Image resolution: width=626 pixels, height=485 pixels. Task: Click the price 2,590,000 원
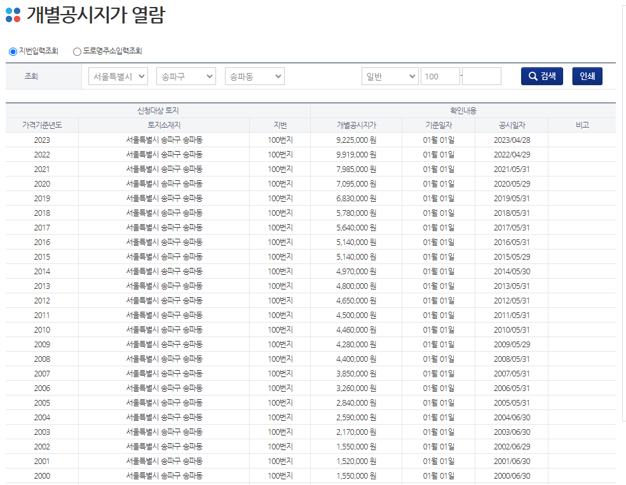[x=356, y=418]
